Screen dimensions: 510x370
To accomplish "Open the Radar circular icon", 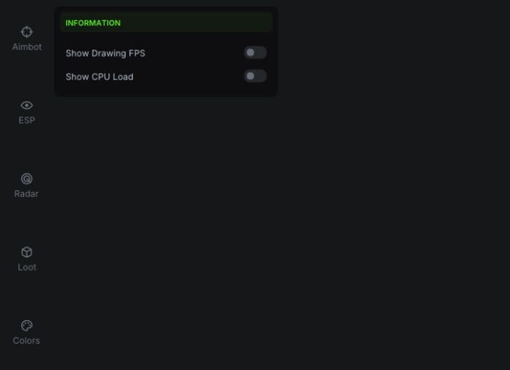I will click(26, 179).
